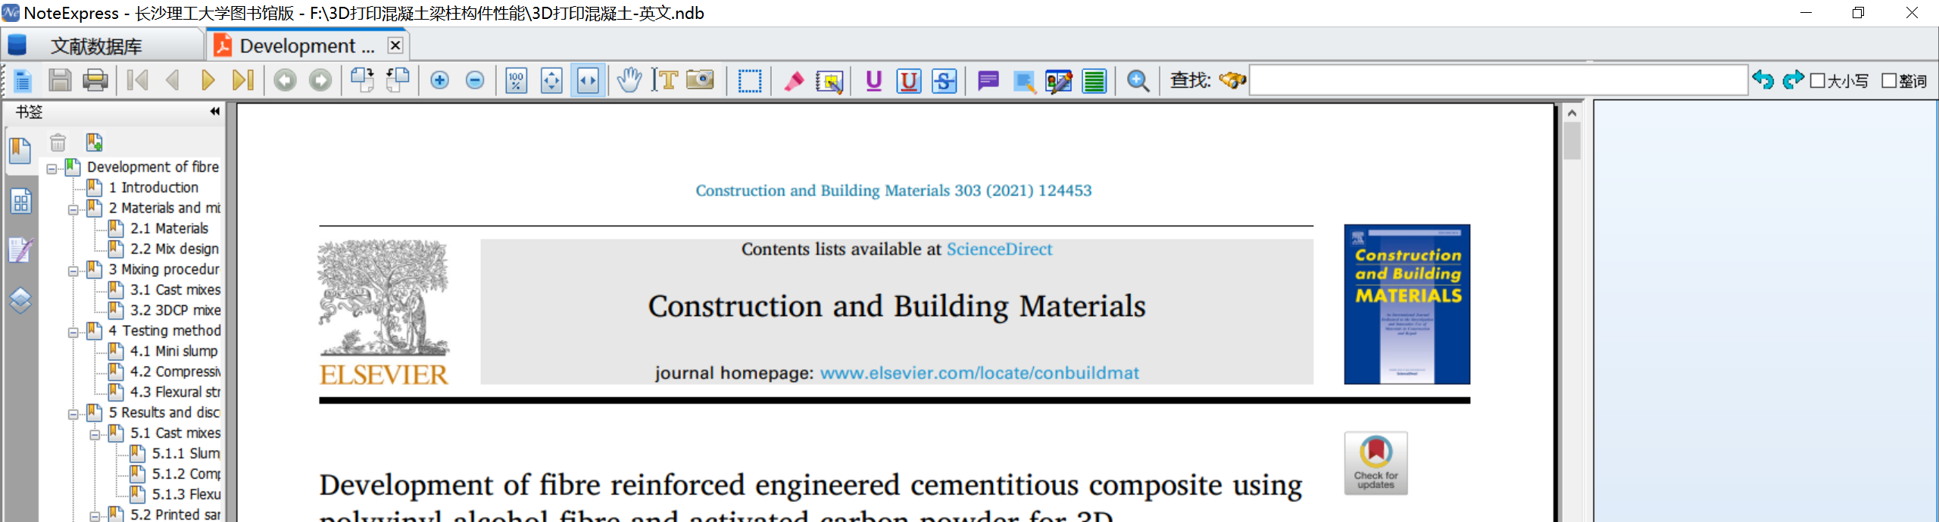Rotate the page clockwise
Viewport: 1939px width, 522px height.
pyautogui.click(x=362, y=80)
